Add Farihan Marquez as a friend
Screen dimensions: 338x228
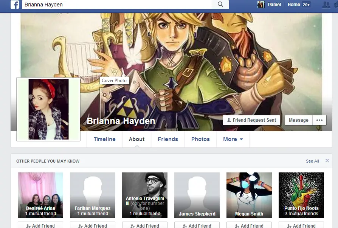coord(93,225)
